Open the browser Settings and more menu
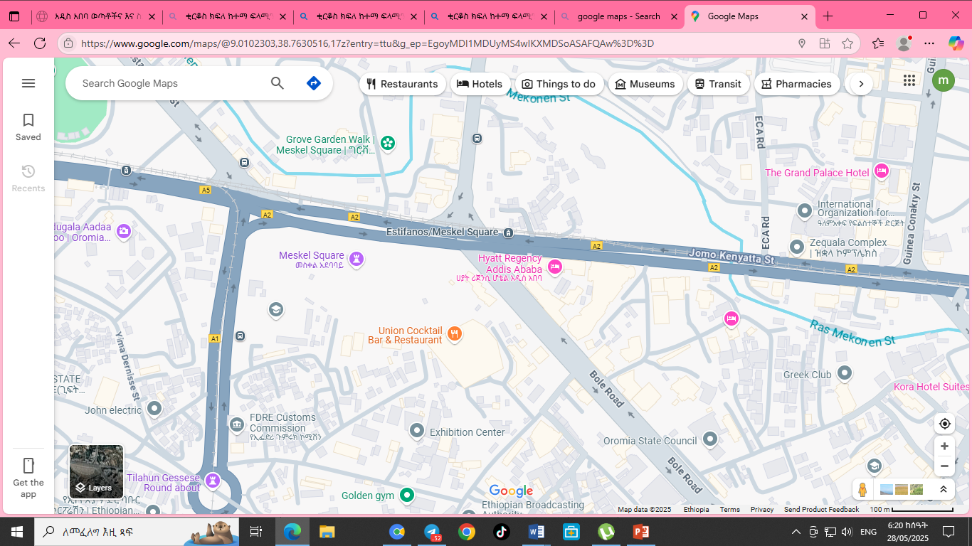The image size is (972, 546). [929, 43]
